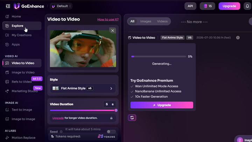Click the generation progress bar

coord(159,57)
